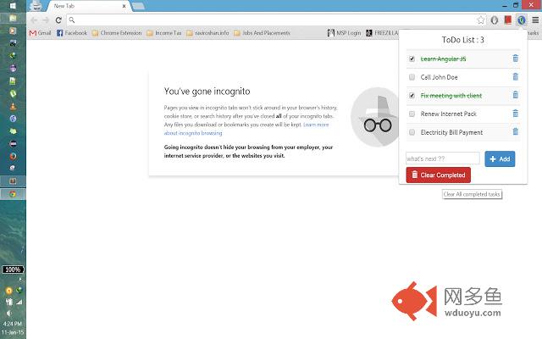This screenshot has width=542, height=339.
Task: Click the Electricity Bill Payment task text
Action: (x=451, y=132)
